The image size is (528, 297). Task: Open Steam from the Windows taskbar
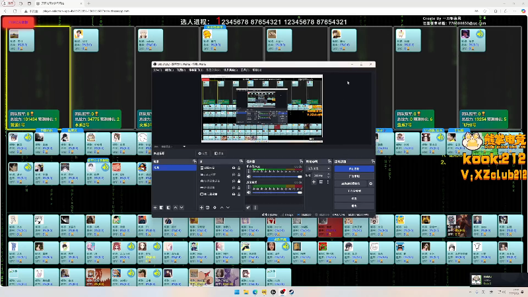pos(291,292)
